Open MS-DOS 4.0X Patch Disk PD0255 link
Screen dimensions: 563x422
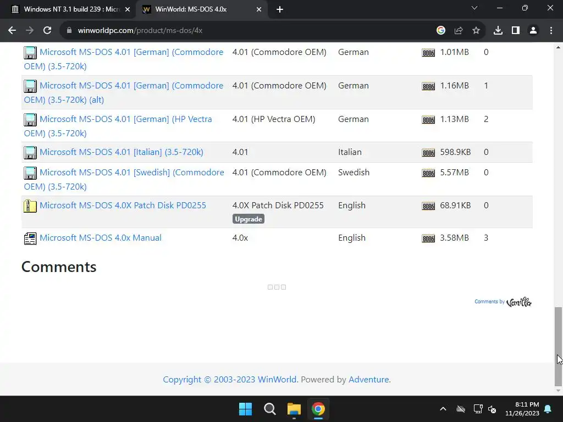click(123, 206)
